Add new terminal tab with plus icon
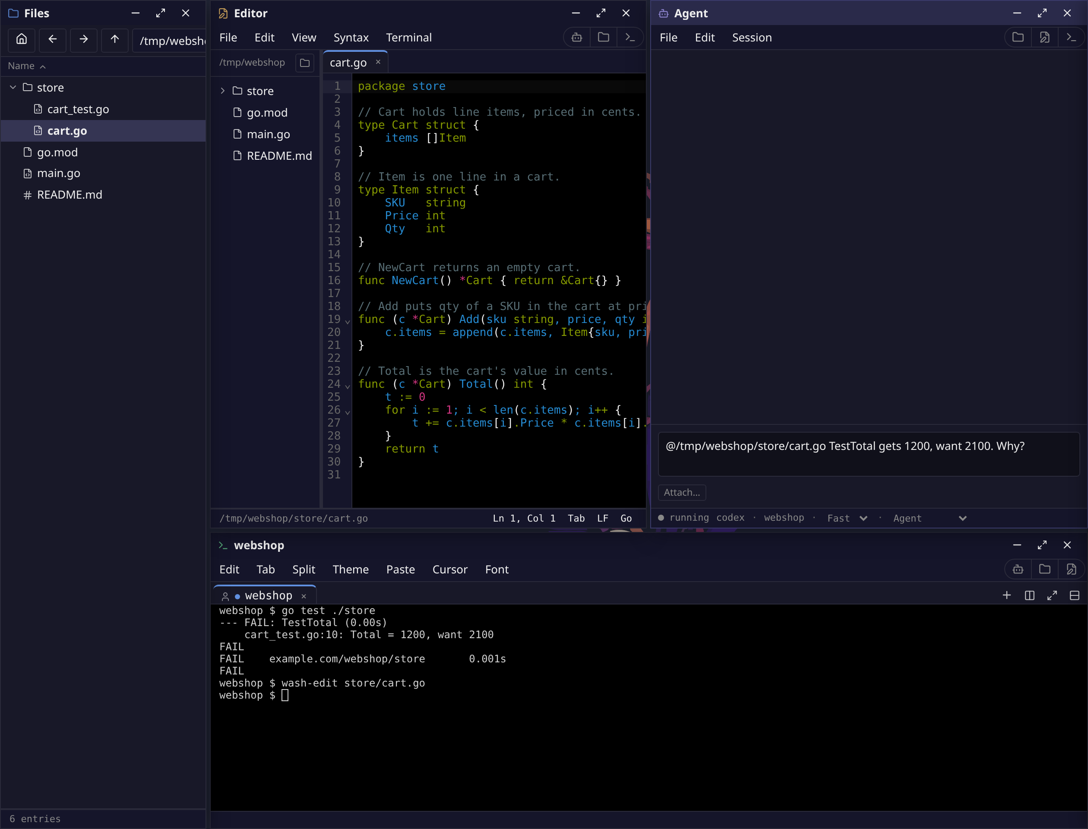 coord(1006,595)
